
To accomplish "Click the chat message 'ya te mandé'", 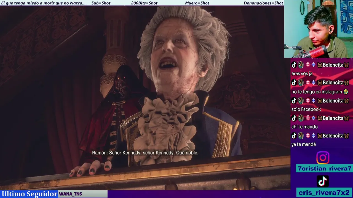I will (304, 144).
